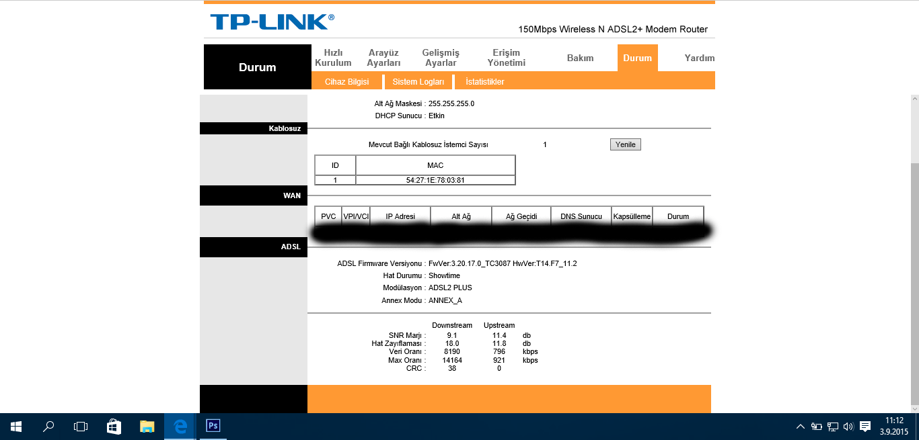The width and height of the screenshot is (919, 440).
Task: Open the Erişim Yönetimi tab
Action: (507, 58)
